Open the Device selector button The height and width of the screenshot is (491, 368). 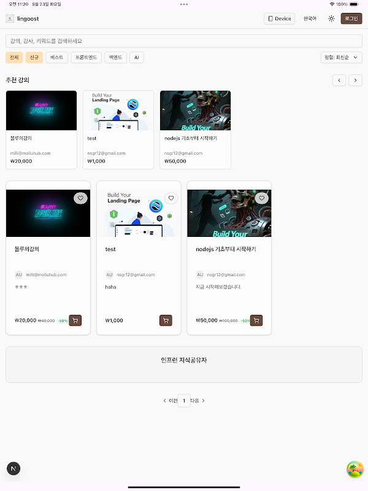coord(280,19)
